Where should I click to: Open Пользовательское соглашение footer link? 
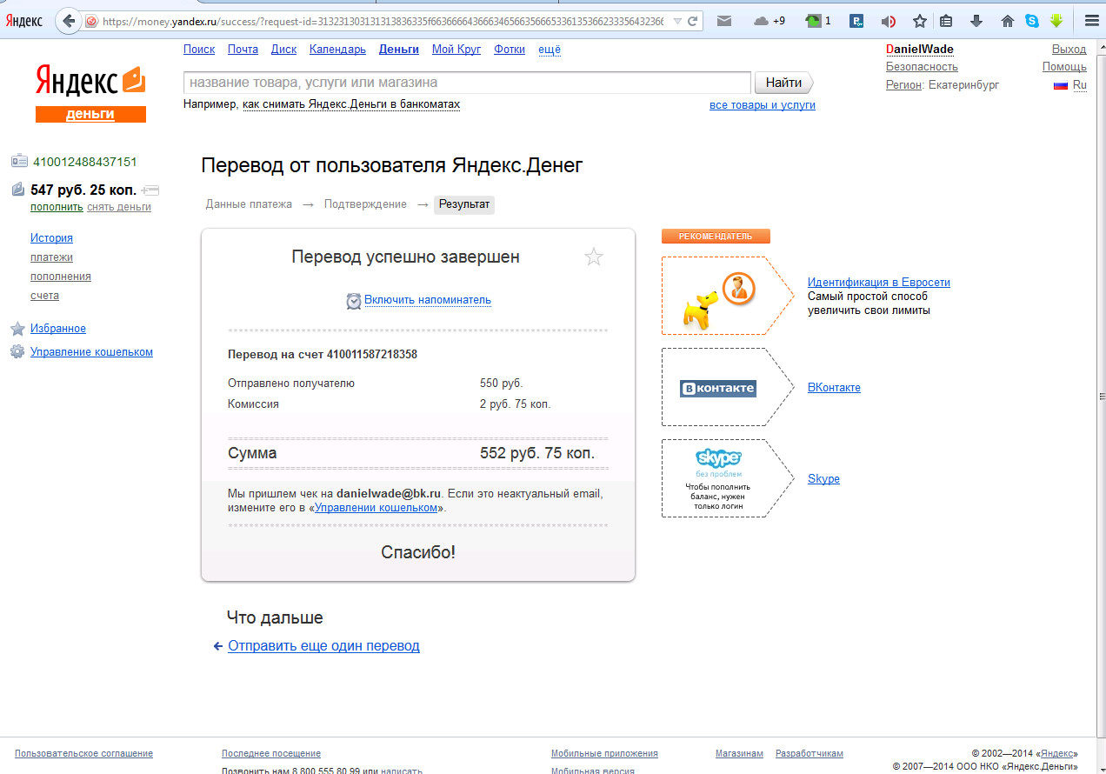(x=83, y=753)
